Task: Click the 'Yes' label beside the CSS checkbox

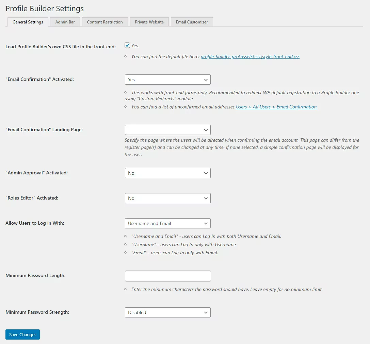Action: 135,46
